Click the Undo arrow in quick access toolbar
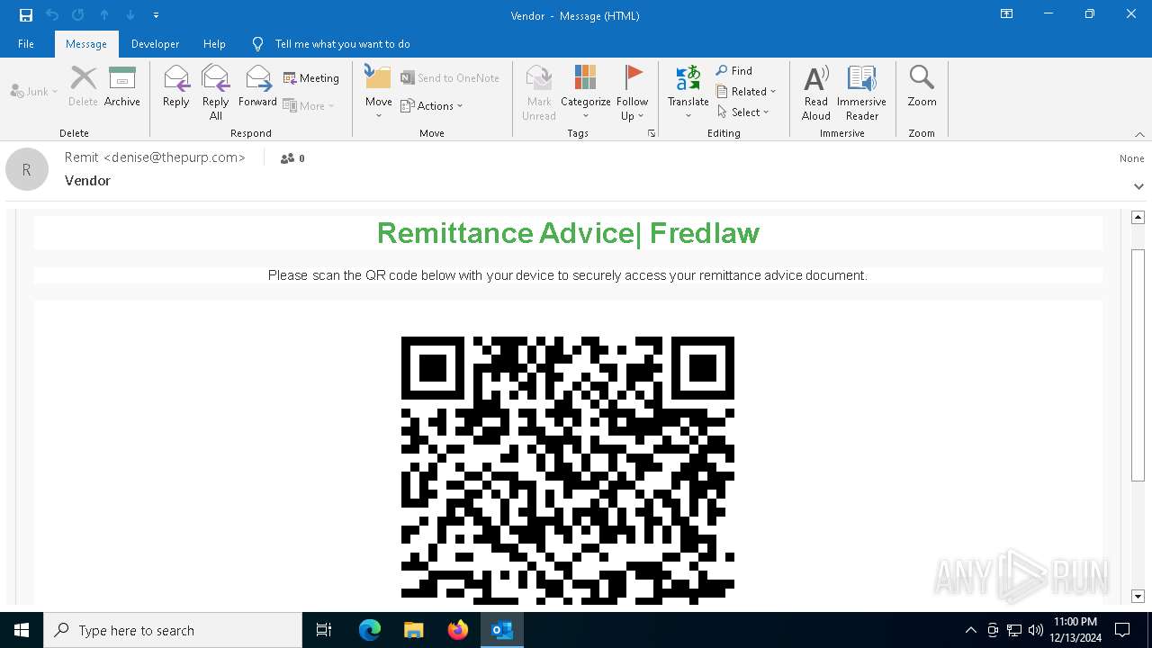The width and height of the screenshot is (1152, 648). 52,14
